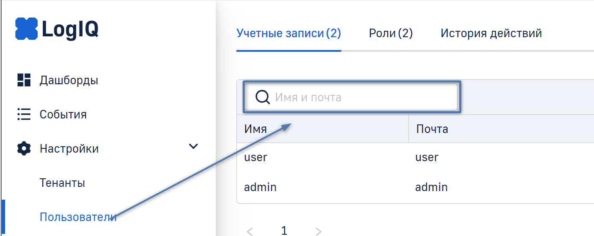The height and width of the screenshot is (236, 594).
Task: Click page number 1 in pagination
Action: 284,231
